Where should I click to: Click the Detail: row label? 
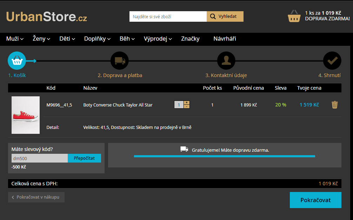[x=53, y=128]
